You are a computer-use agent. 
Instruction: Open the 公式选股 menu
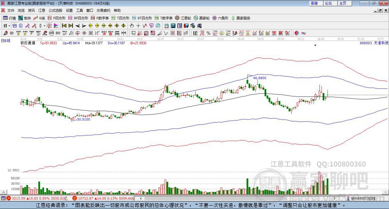pos(55,10)
